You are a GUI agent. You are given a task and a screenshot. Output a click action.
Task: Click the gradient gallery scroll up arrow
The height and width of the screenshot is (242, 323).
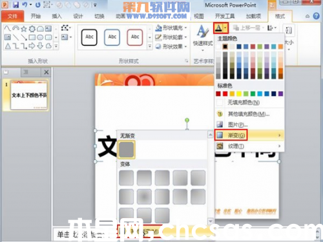(211, 135)
